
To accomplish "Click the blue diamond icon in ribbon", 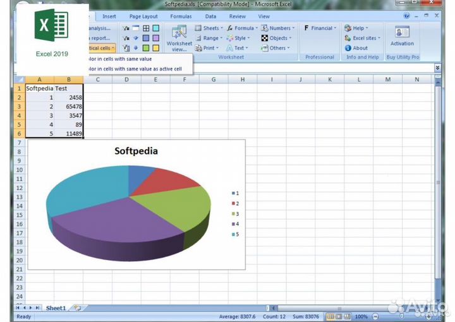I will (135, 38).
